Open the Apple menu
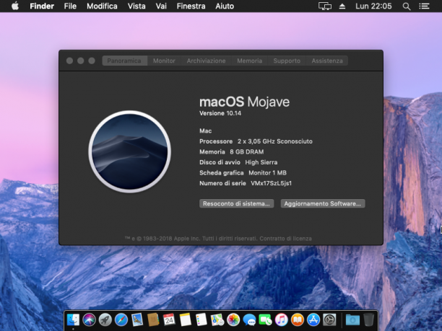Screen dimensions: 442x331 pos(15,6)
